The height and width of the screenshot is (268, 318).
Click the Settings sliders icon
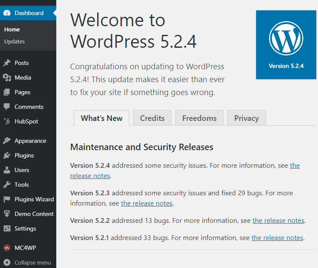coord(7,228)
